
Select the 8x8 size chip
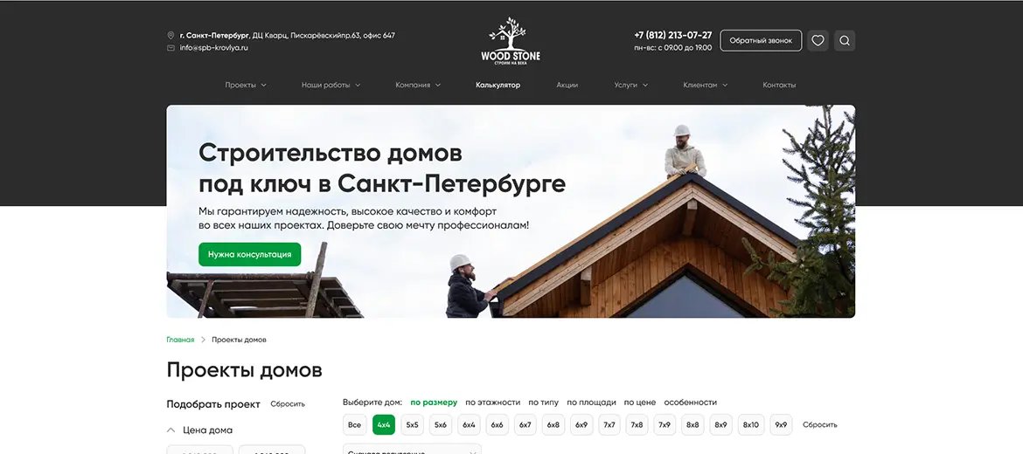(x=692, y=424)
